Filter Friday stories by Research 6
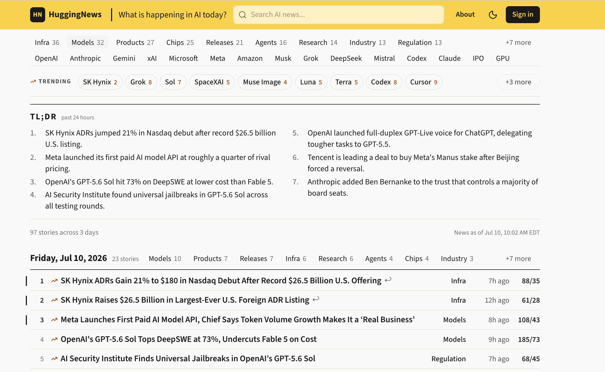The height and width of the screenshot is (372, 605). coord(336,259)
